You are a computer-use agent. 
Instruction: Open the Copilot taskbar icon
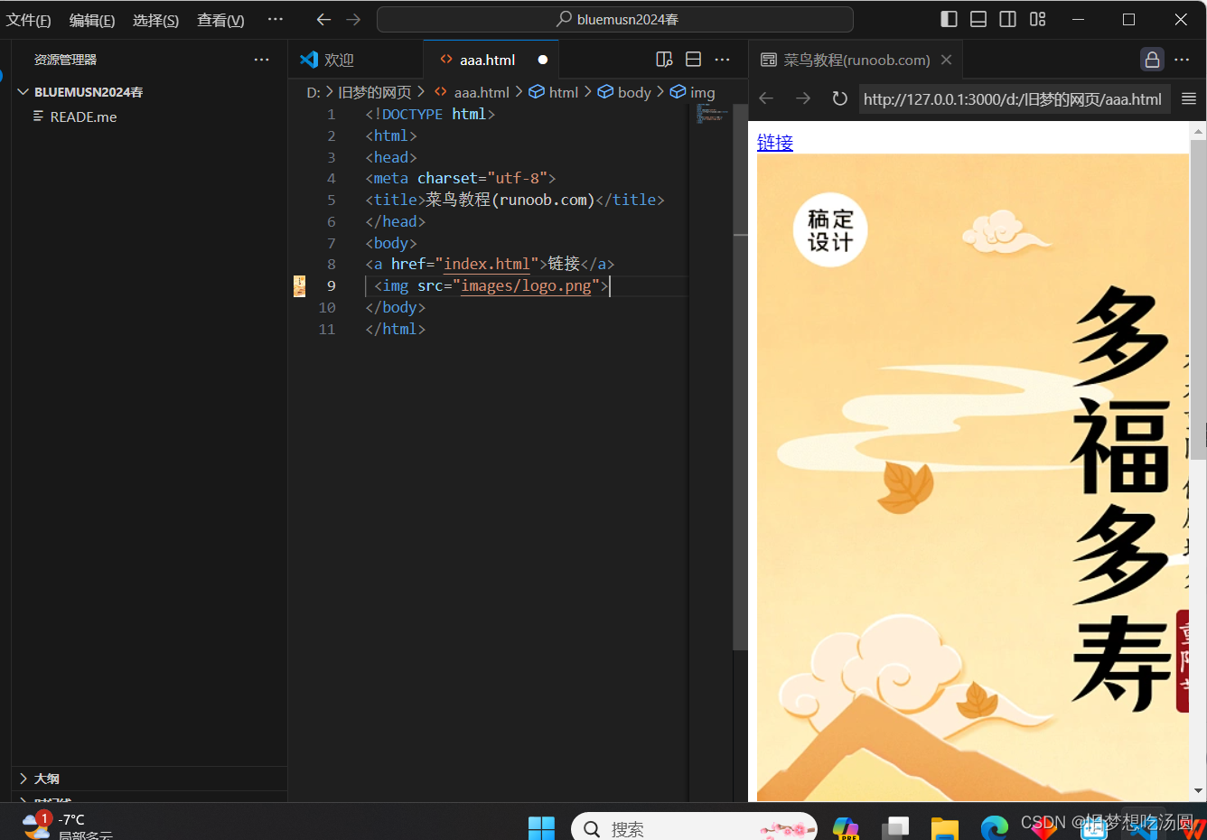point(847,827)
